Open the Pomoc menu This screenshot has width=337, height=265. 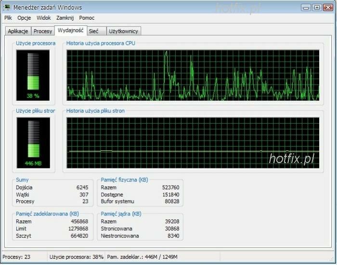87,18
